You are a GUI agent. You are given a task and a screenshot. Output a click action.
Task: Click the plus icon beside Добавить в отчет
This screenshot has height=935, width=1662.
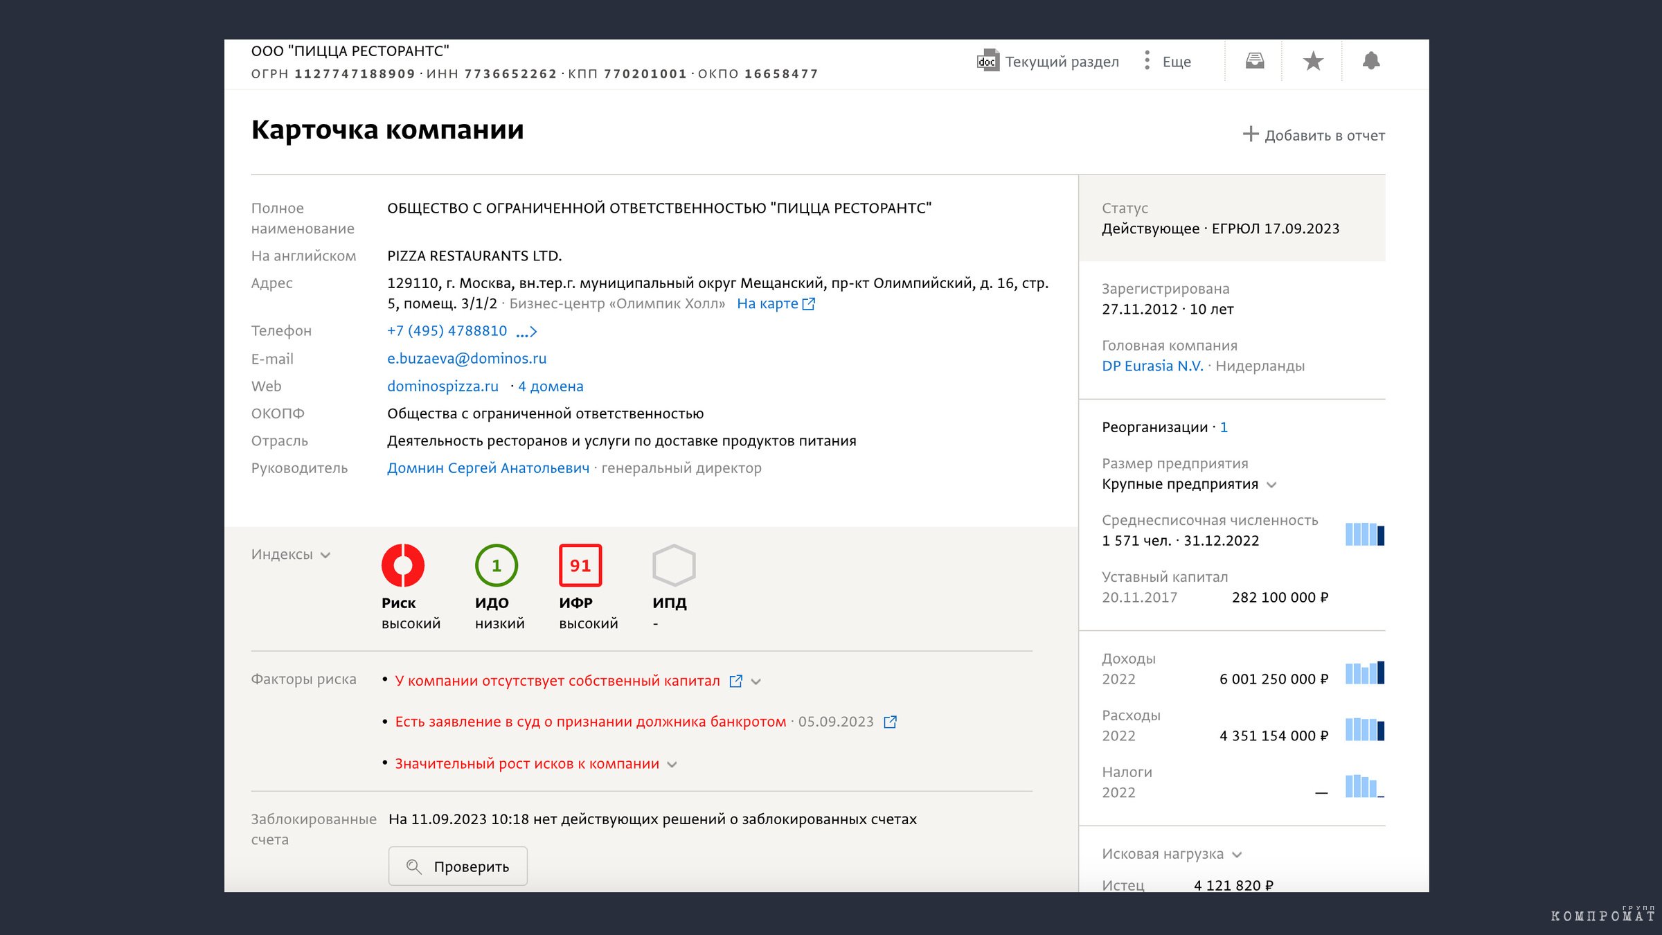point(1251,134)
